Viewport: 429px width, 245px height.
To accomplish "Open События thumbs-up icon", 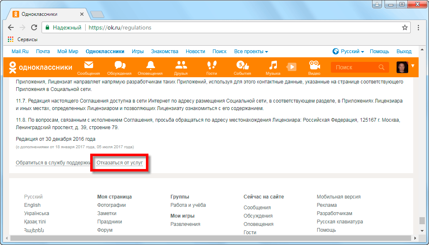I will (242, 66).
